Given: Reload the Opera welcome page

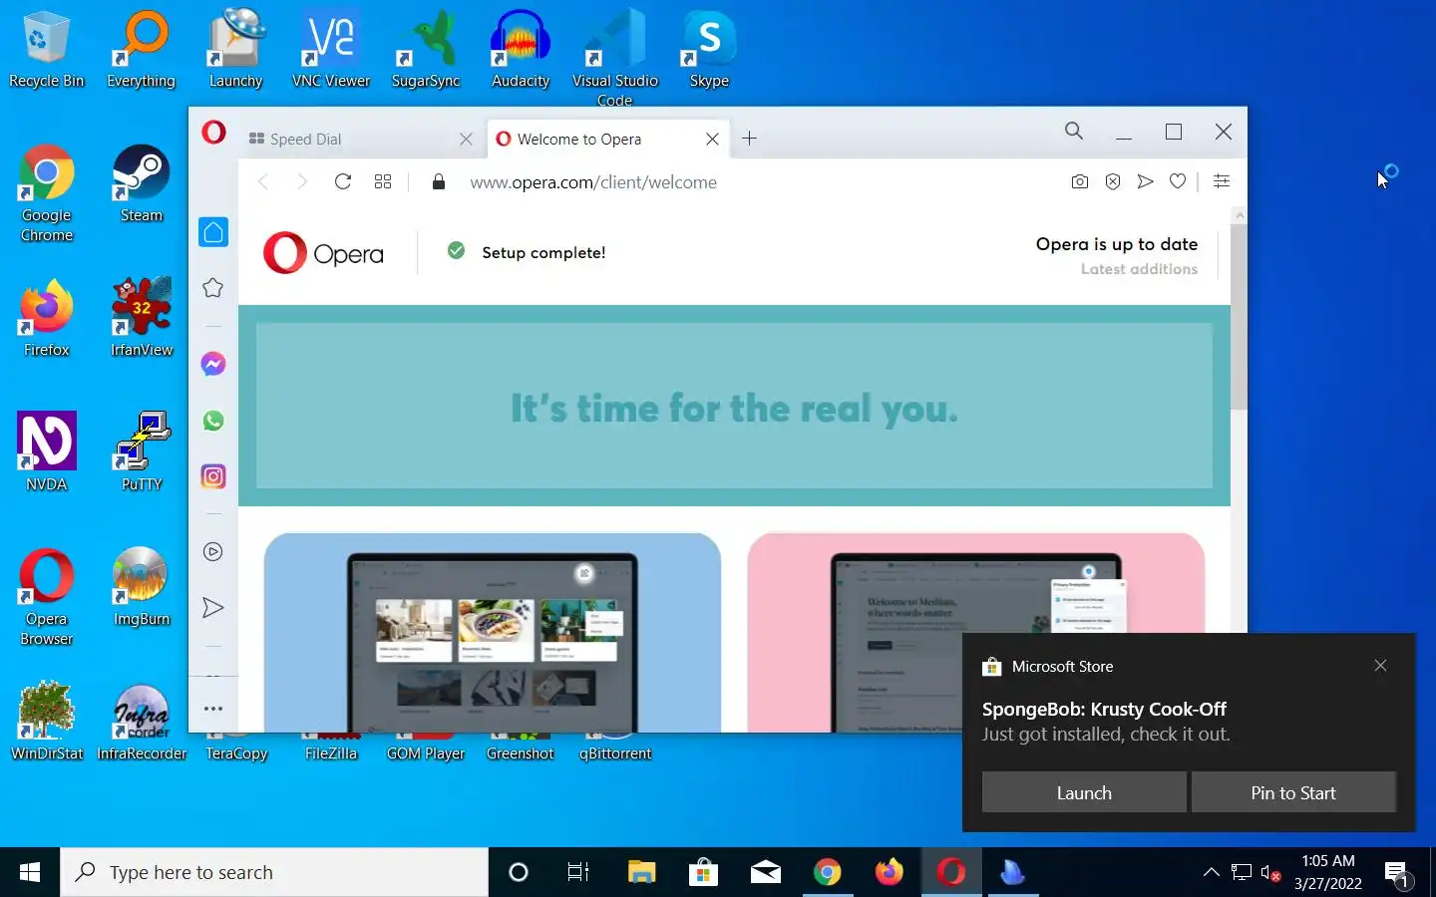Looking at the screenshot, I should pyautogui.click(x=343, y=181).
